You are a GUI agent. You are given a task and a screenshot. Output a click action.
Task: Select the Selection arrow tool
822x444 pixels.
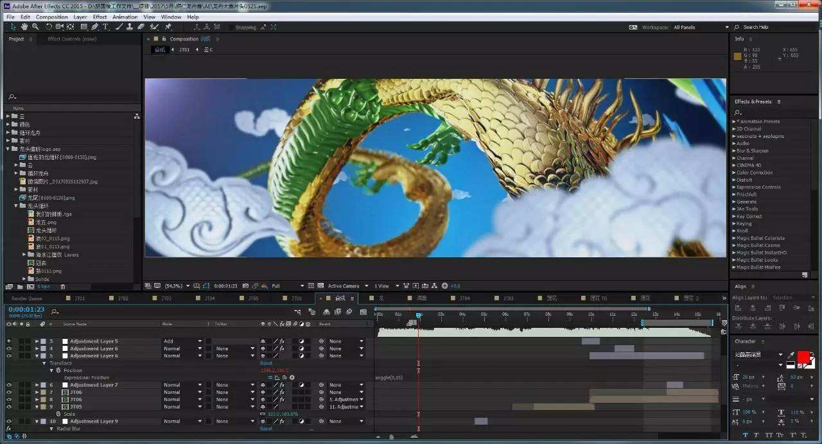coord(13,27)
